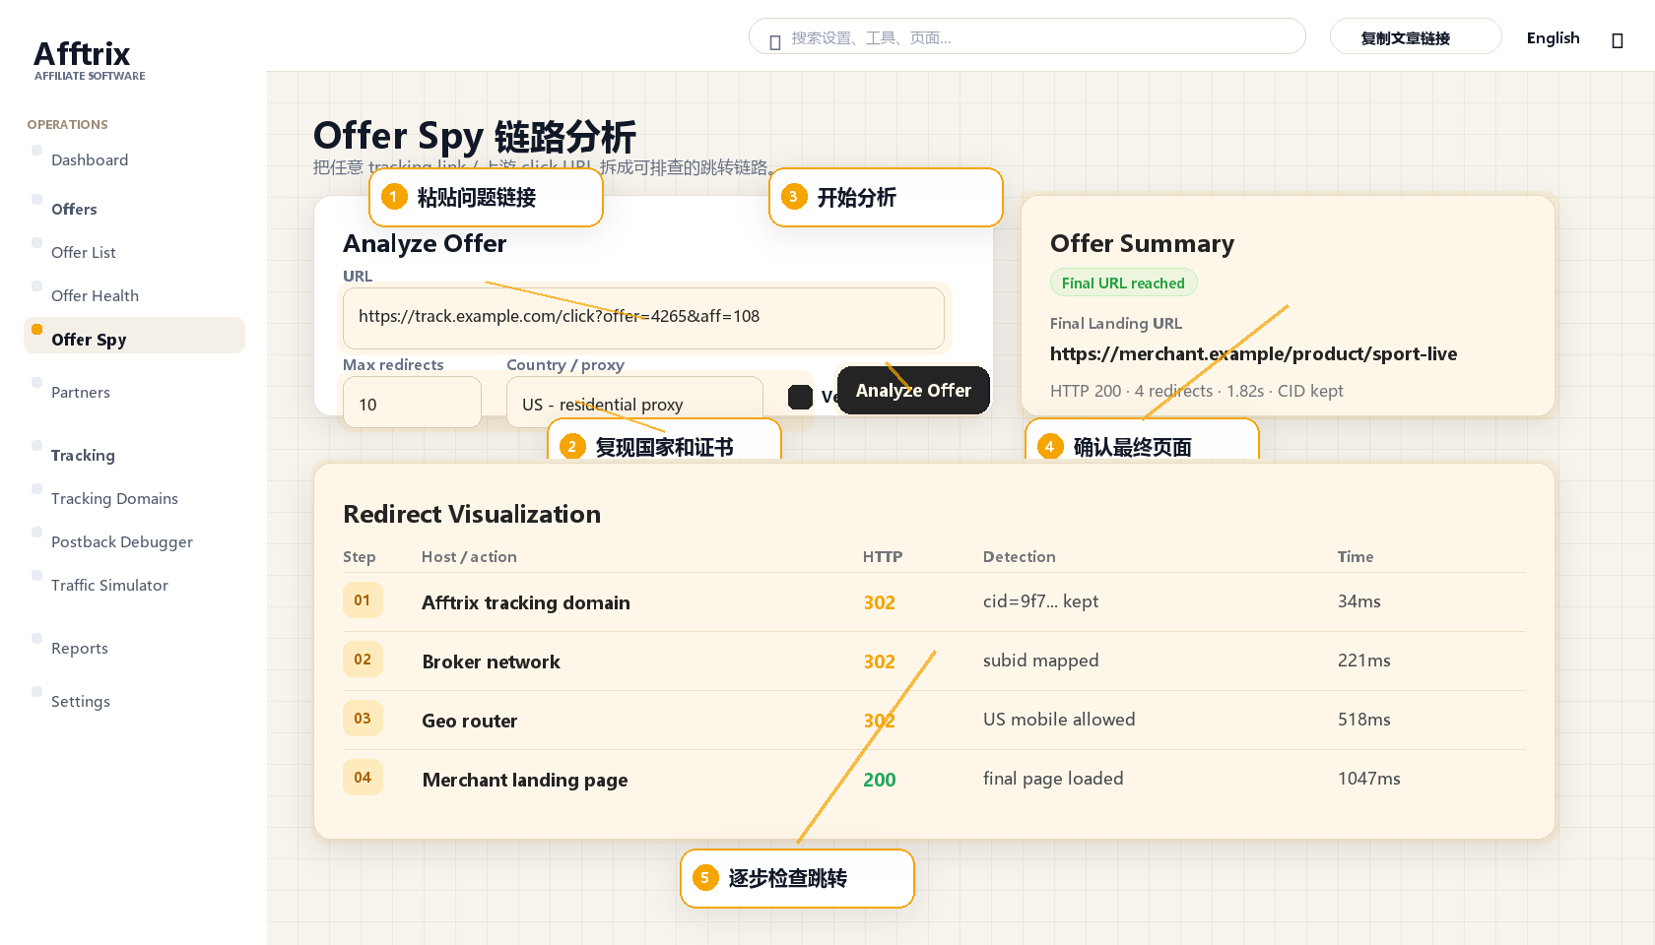The width and height of the screenshot is (1655, 945).
Task: Open Reports in the sidebar
Action: point(80,648)
